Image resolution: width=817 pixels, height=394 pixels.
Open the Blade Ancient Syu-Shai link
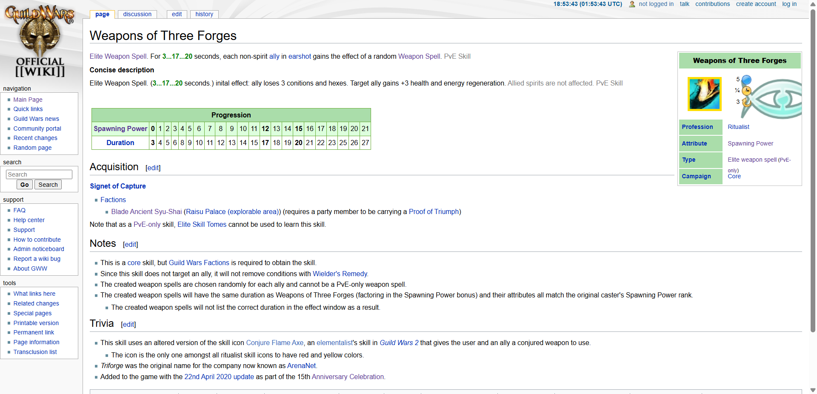146,211
